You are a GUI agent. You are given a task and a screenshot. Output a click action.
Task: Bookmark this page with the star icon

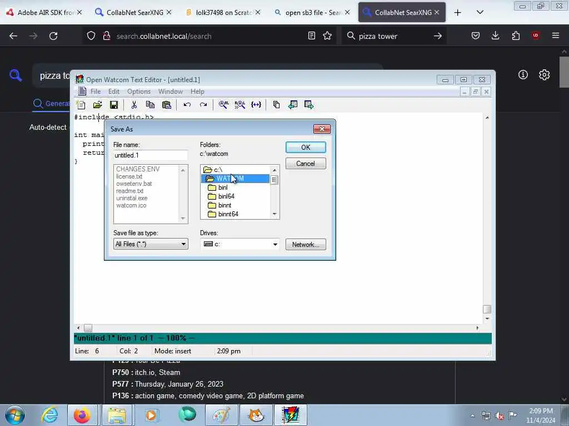[327, 35]
